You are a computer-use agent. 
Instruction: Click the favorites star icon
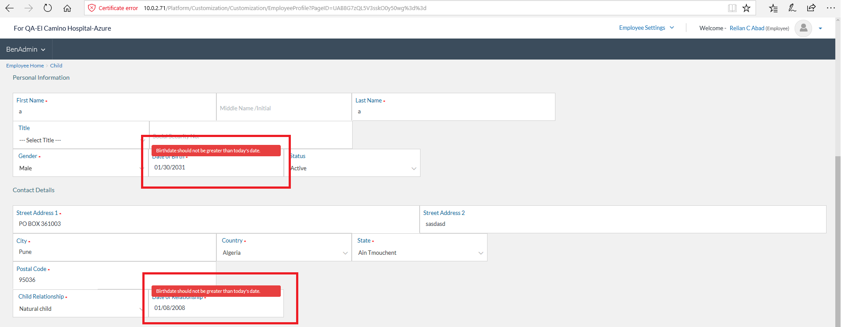[746, 8]
